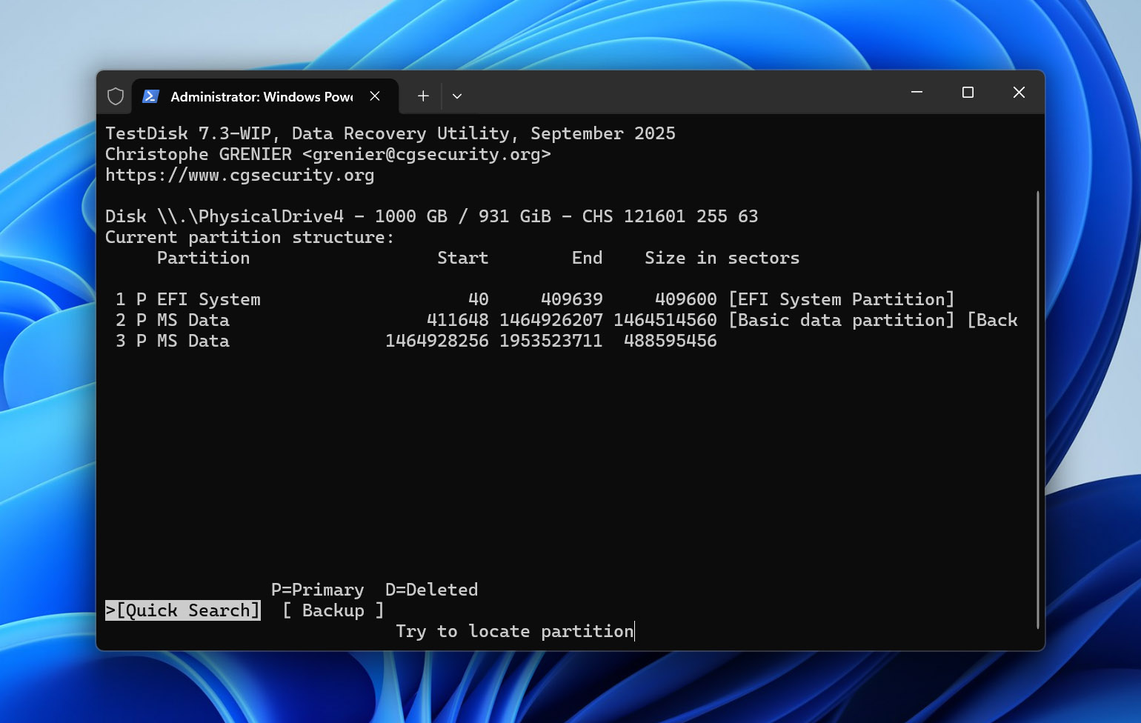The height and width of the screenshot is (723, 1141).
Task: Click the 'Christophe GRENIER' author name
Action: (199, 154)
